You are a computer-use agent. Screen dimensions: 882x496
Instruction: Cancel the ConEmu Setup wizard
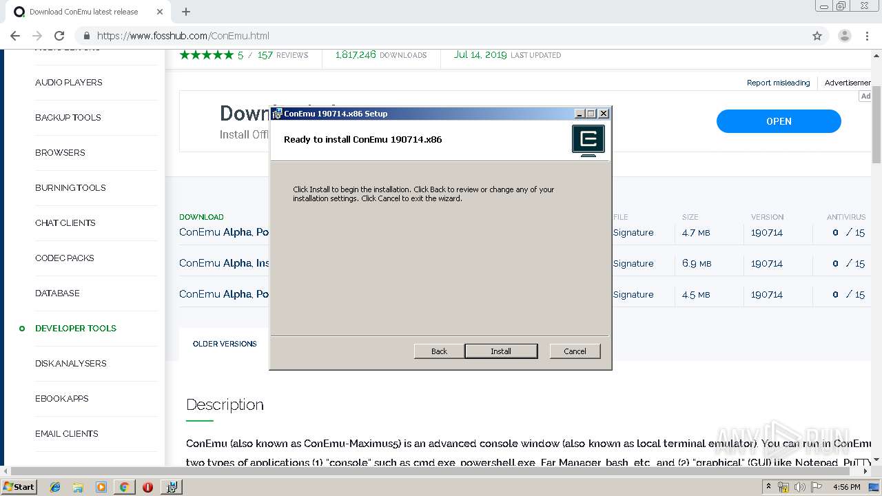[575, 351]
